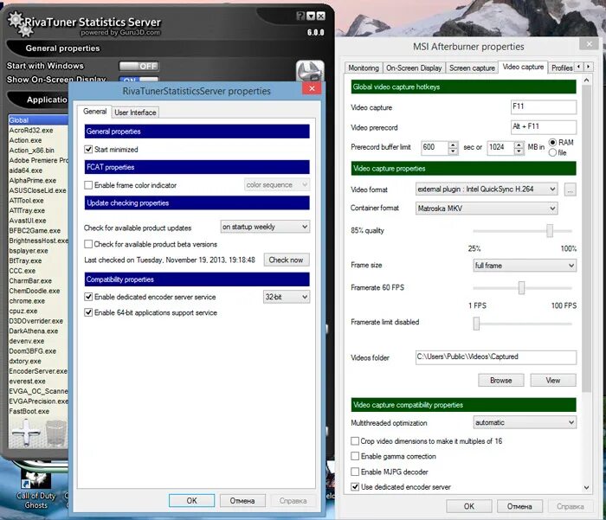Select dxtory.exe in application list
Screen dimensions: 606x520
coord(38,361)
